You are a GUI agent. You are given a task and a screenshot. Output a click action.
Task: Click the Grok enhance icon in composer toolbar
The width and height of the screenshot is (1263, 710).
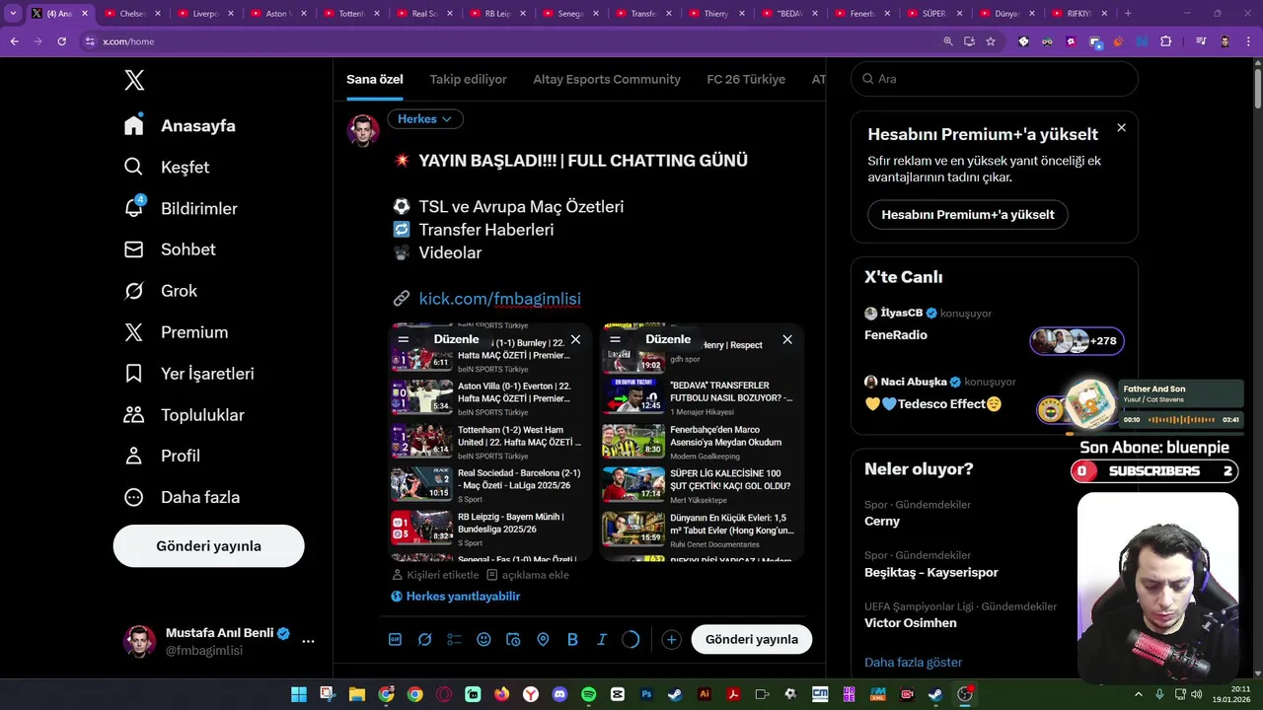click(424, 639)
